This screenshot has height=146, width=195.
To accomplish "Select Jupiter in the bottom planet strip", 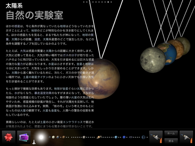I will 84,137.
